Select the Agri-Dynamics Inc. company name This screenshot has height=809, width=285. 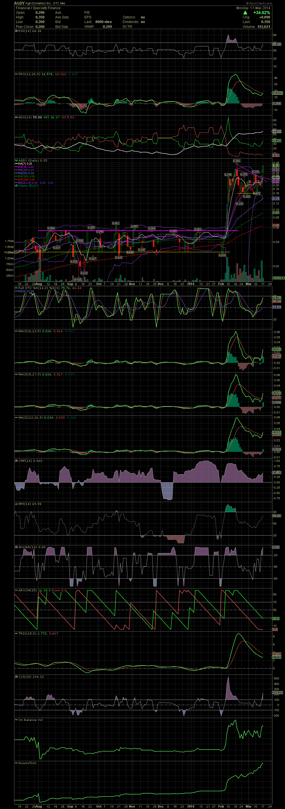click(39, 3)
